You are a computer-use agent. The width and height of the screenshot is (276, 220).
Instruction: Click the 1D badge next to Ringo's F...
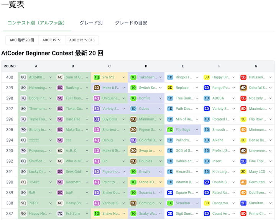(x=170, y=77)
